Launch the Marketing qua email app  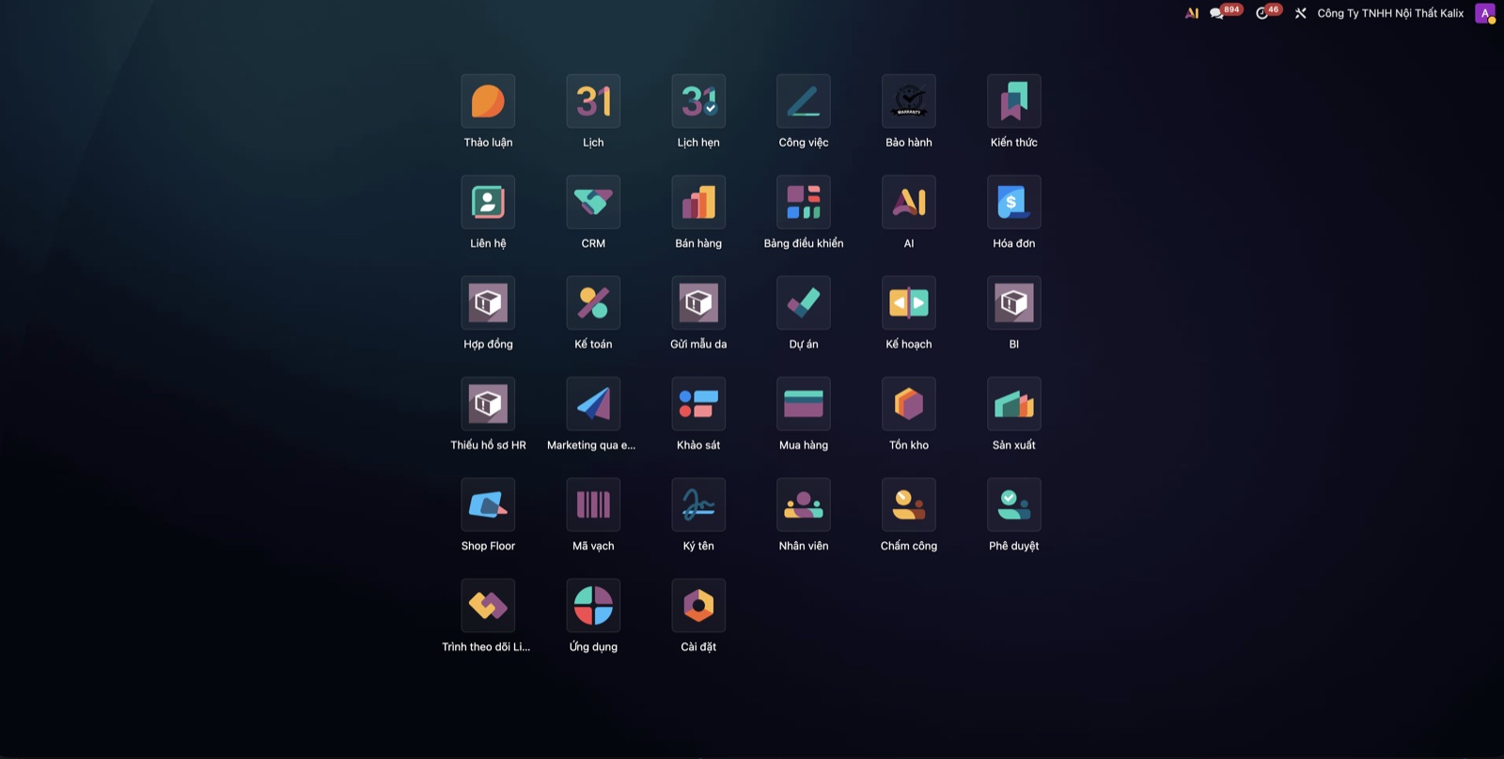[593, 404]
